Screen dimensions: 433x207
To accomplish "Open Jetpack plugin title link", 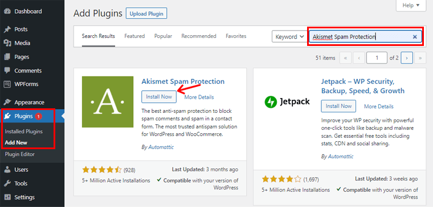I will tap(363, 86).
